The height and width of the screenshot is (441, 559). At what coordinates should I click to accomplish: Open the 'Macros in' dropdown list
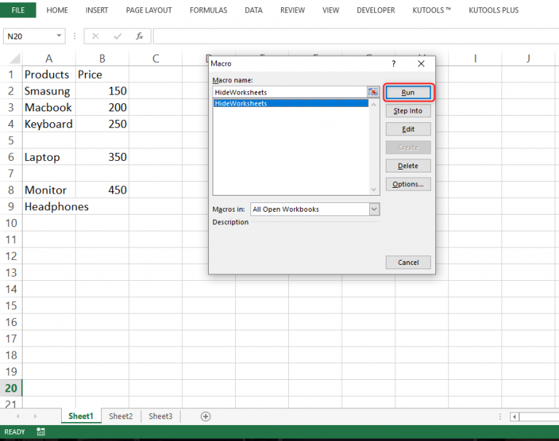point(374,210)
